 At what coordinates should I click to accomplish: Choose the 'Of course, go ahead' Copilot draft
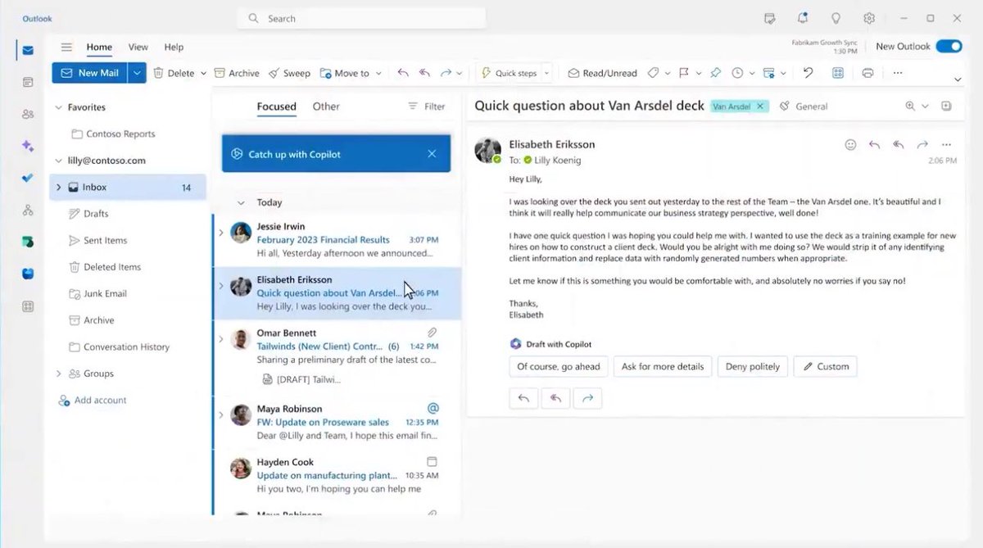559,366
